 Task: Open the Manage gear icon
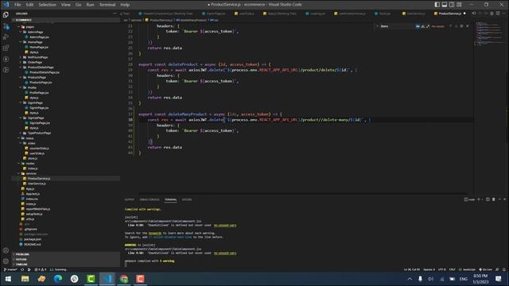pos(6,261)
